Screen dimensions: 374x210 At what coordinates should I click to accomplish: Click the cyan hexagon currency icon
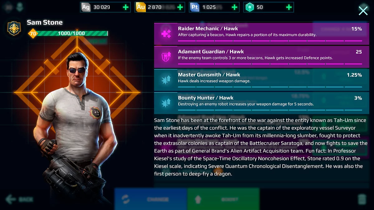point(249,7)
